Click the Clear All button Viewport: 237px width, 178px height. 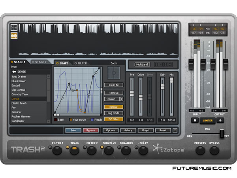114,85
